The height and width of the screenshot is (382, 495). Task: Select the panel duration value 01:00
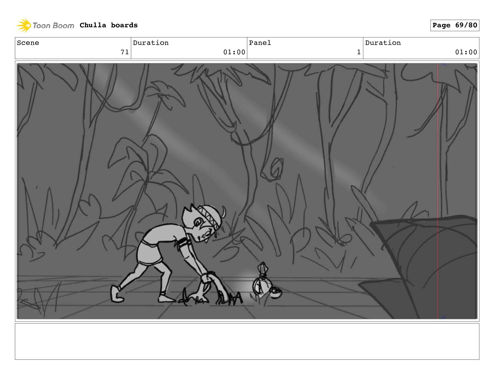click(x=466, y=52)
